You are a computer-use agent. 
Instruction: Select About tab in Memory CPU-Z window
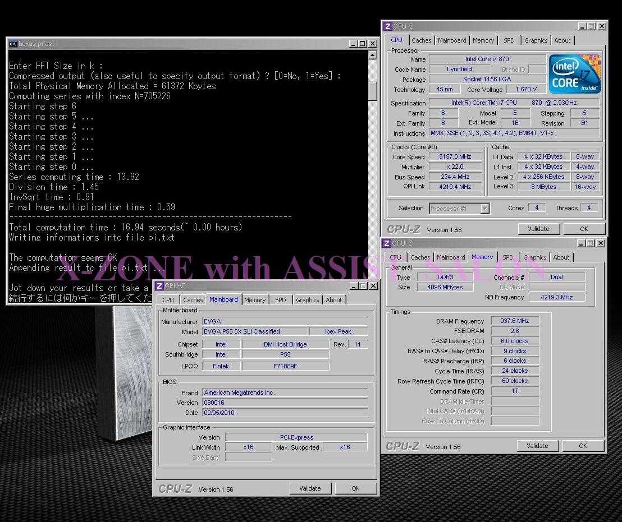(x=561, y=257)
